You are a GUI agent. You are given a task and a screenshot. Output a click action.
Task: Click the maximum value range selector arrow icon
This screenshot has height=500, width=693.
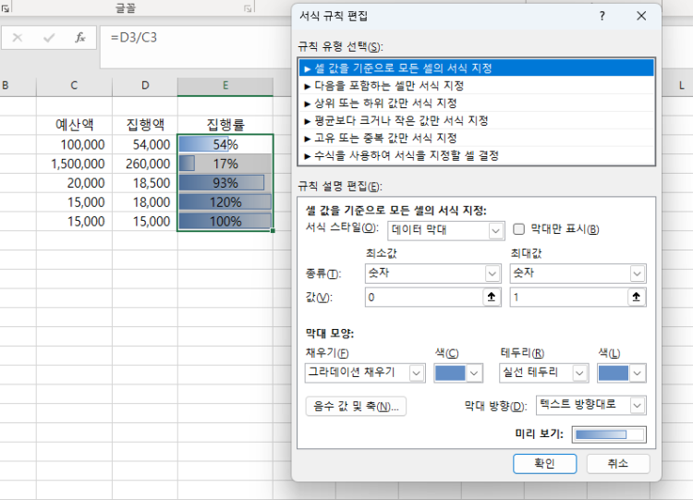pos(636,298)
